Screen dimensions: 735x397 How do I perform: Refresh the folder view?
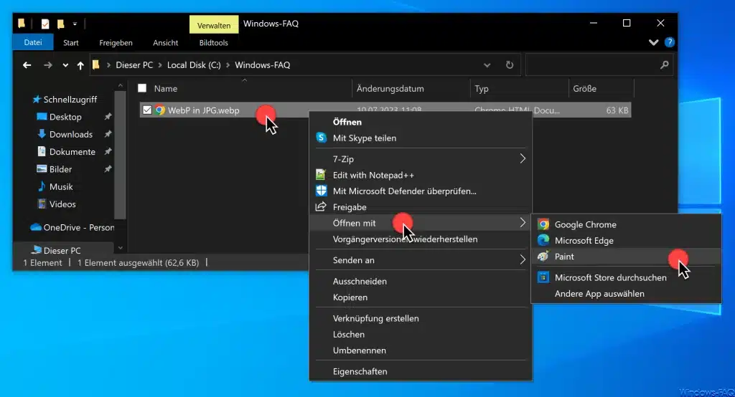(510, 65)
